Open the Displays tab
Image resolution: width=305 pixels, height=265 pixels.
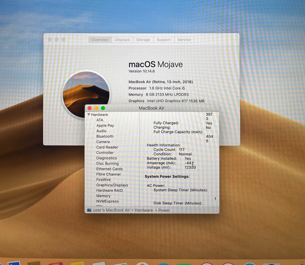point(122,40)
